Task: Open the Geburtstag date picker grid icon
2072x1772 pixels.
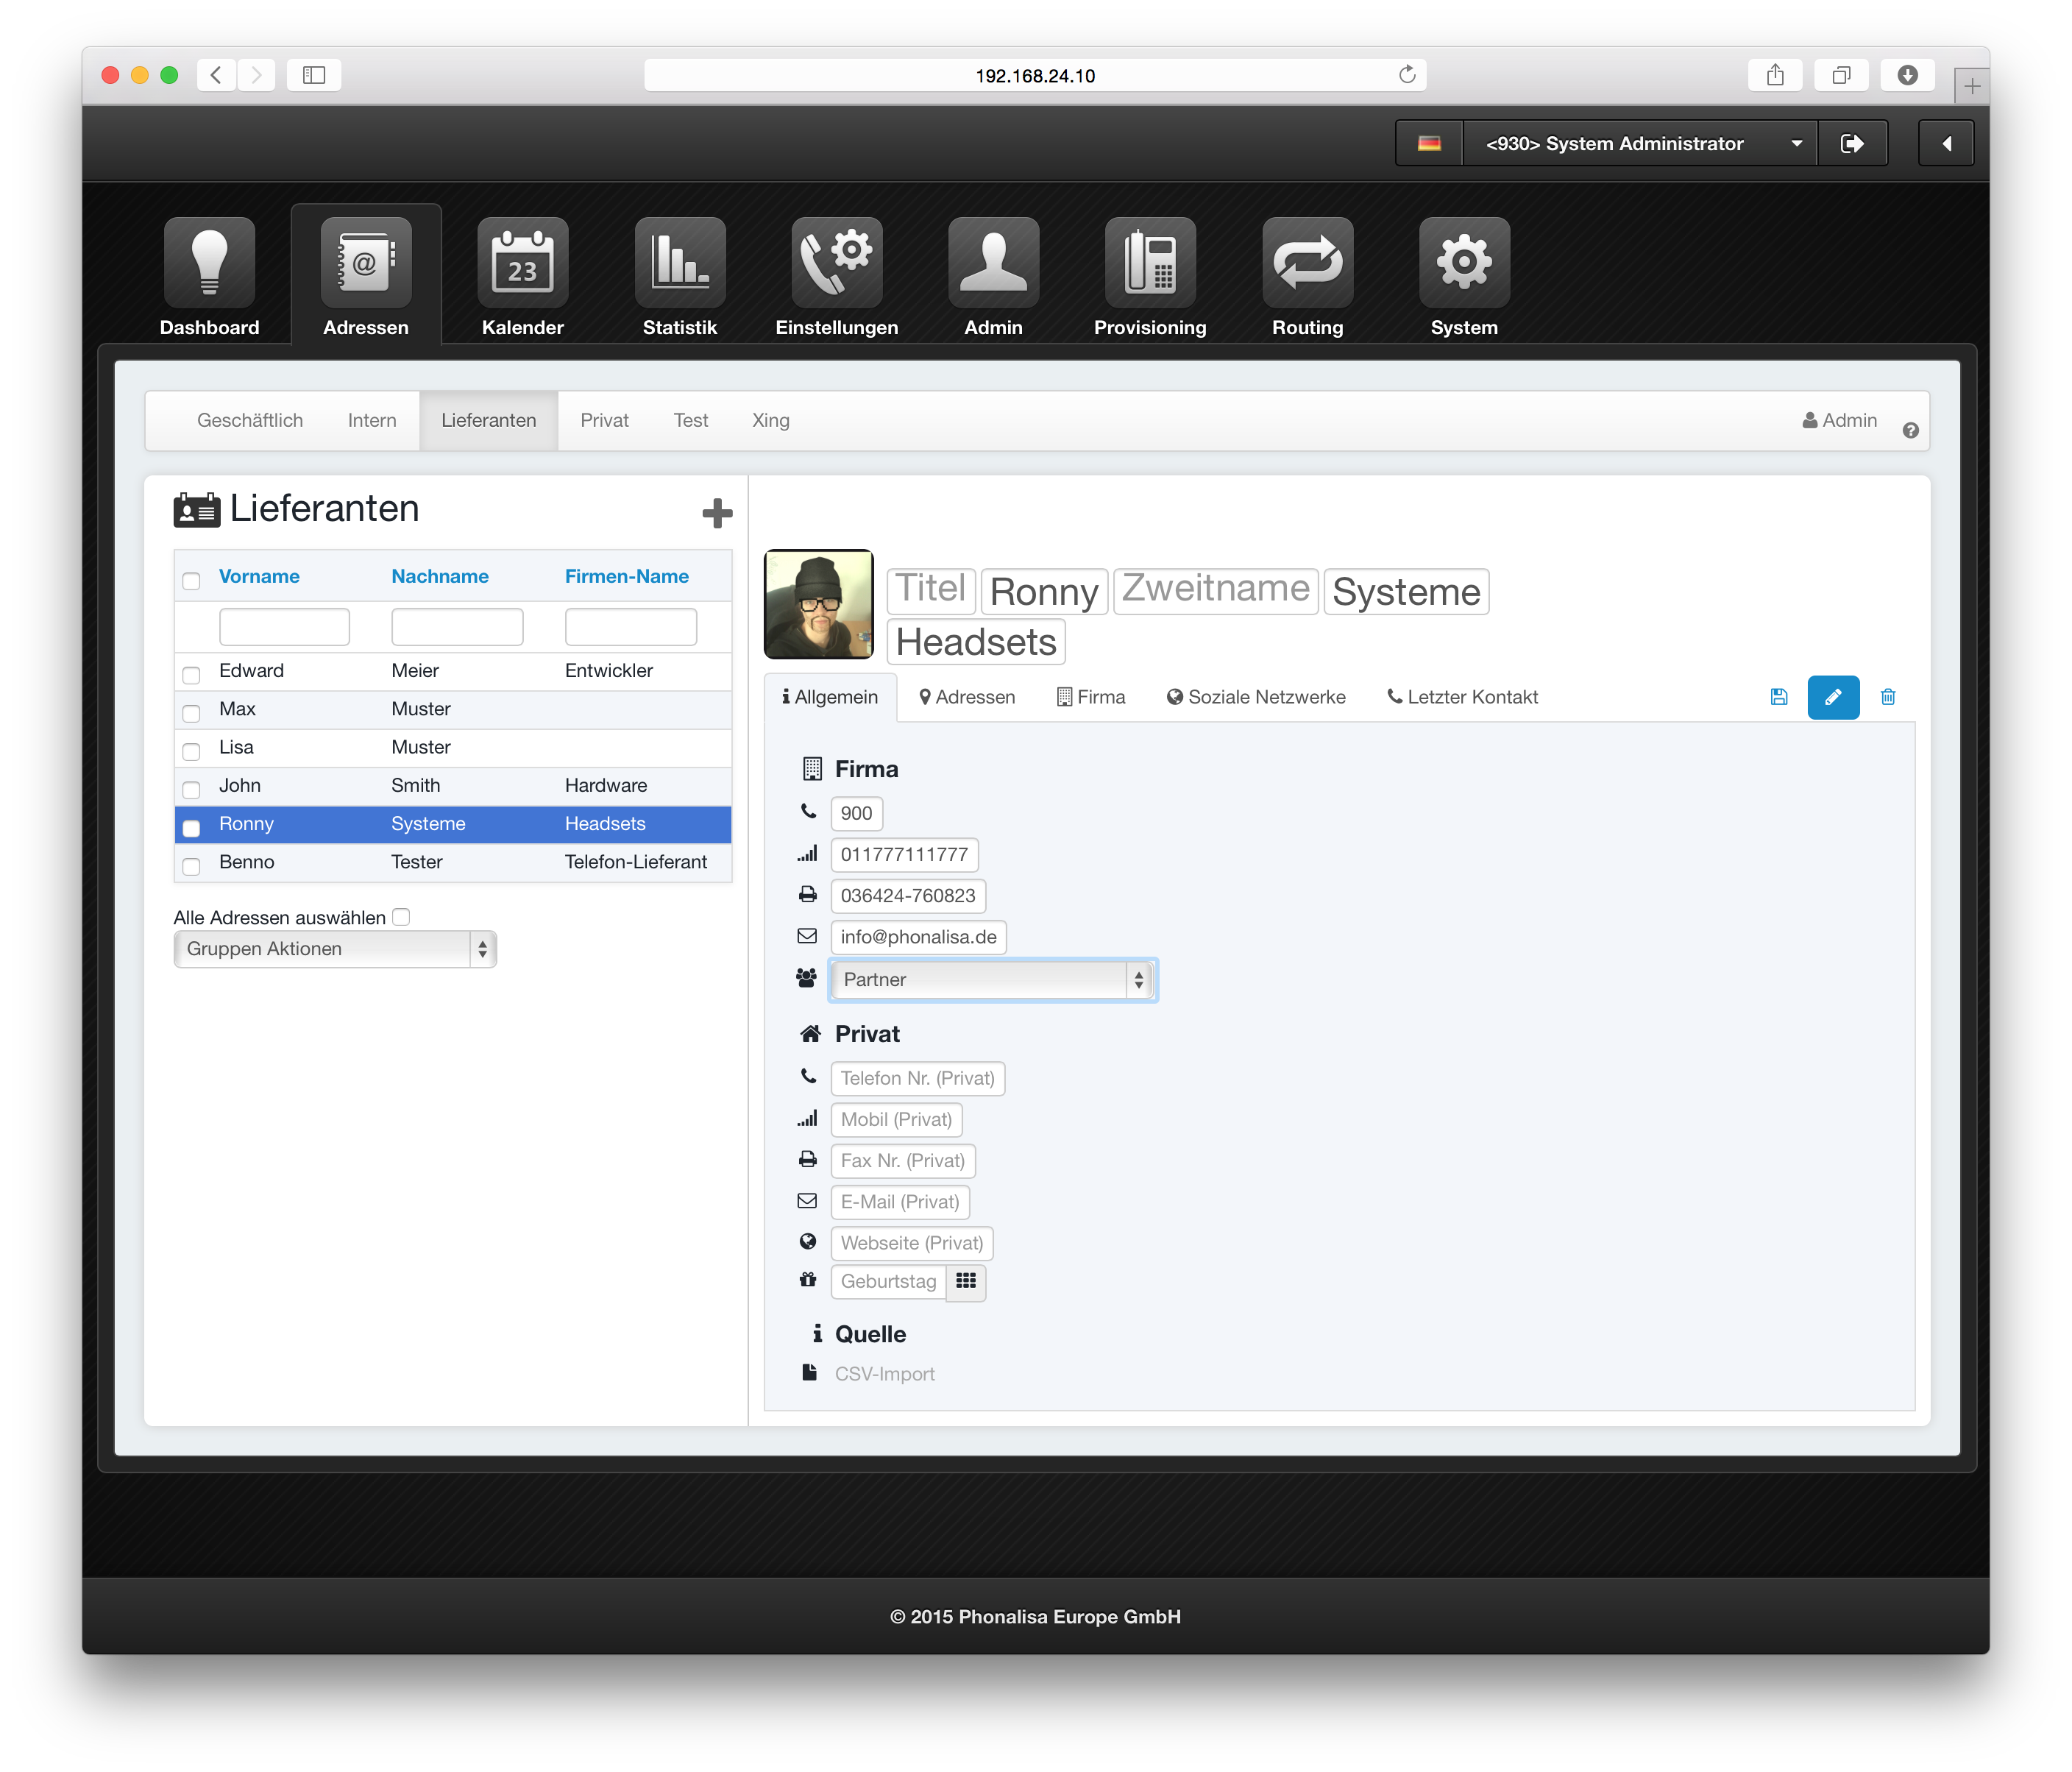Action: pos(966,1281)
